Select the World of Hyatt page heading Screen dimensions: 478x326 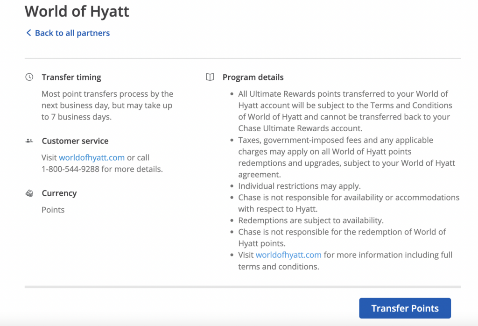(x=77, y=11)
